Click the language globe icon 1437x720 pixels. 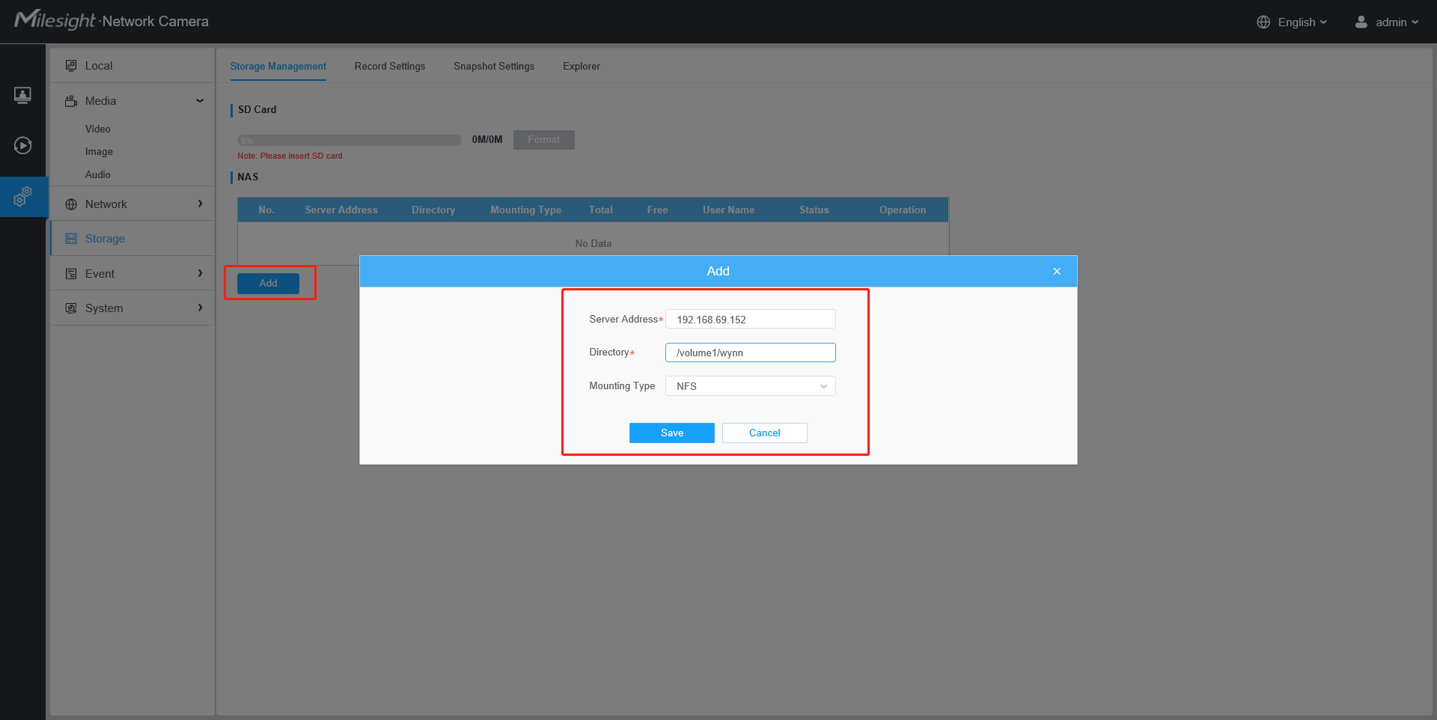click(x=1263, y=22)
